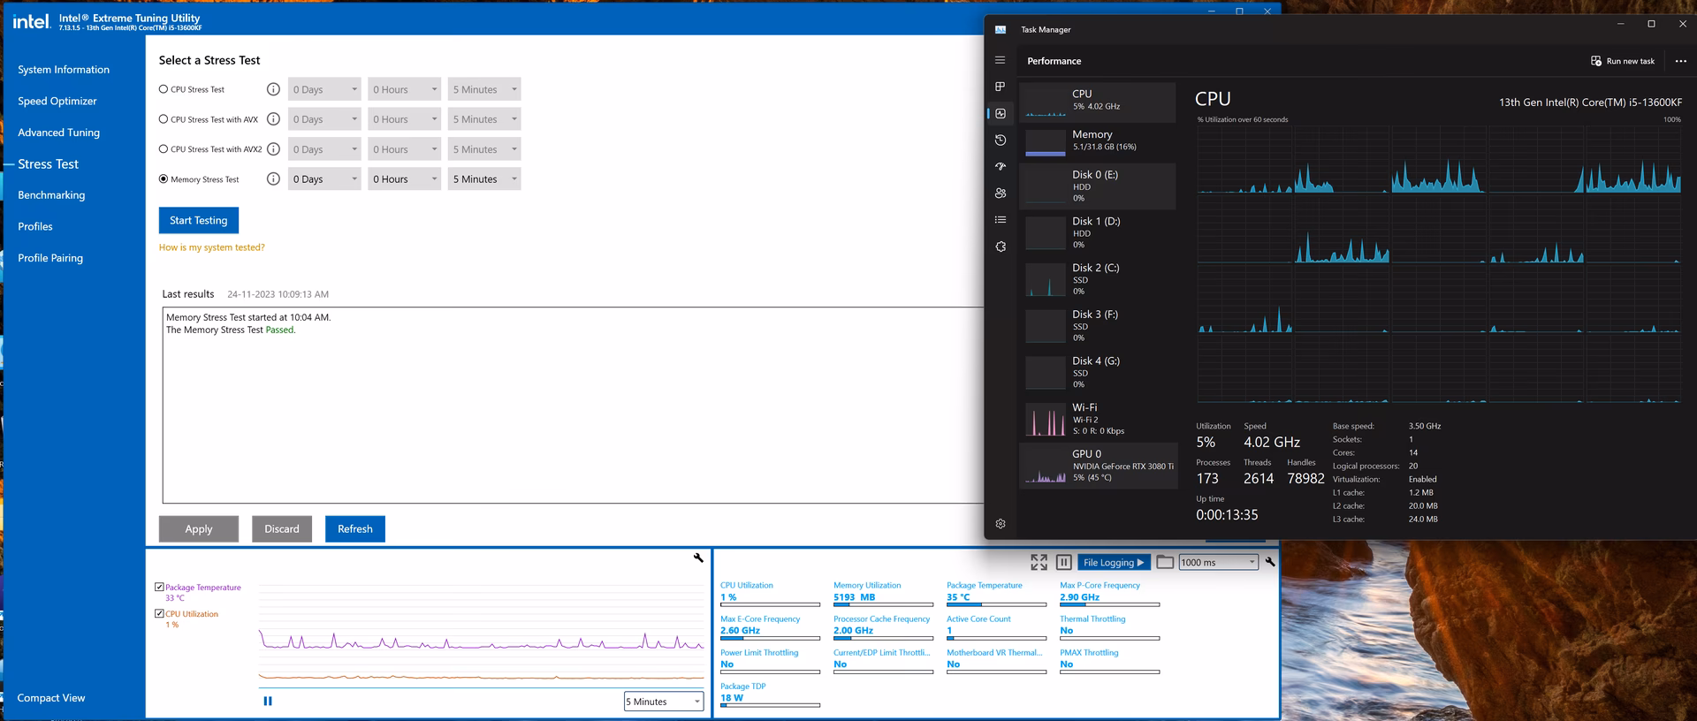Select CPU Stress Test radio button
Image resolution: width=1697 pixels, height=721 pixels.
164,89
